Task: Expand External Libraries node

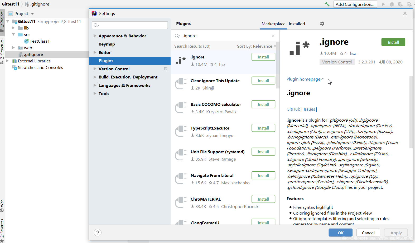Action: click(x=7, y=61)
